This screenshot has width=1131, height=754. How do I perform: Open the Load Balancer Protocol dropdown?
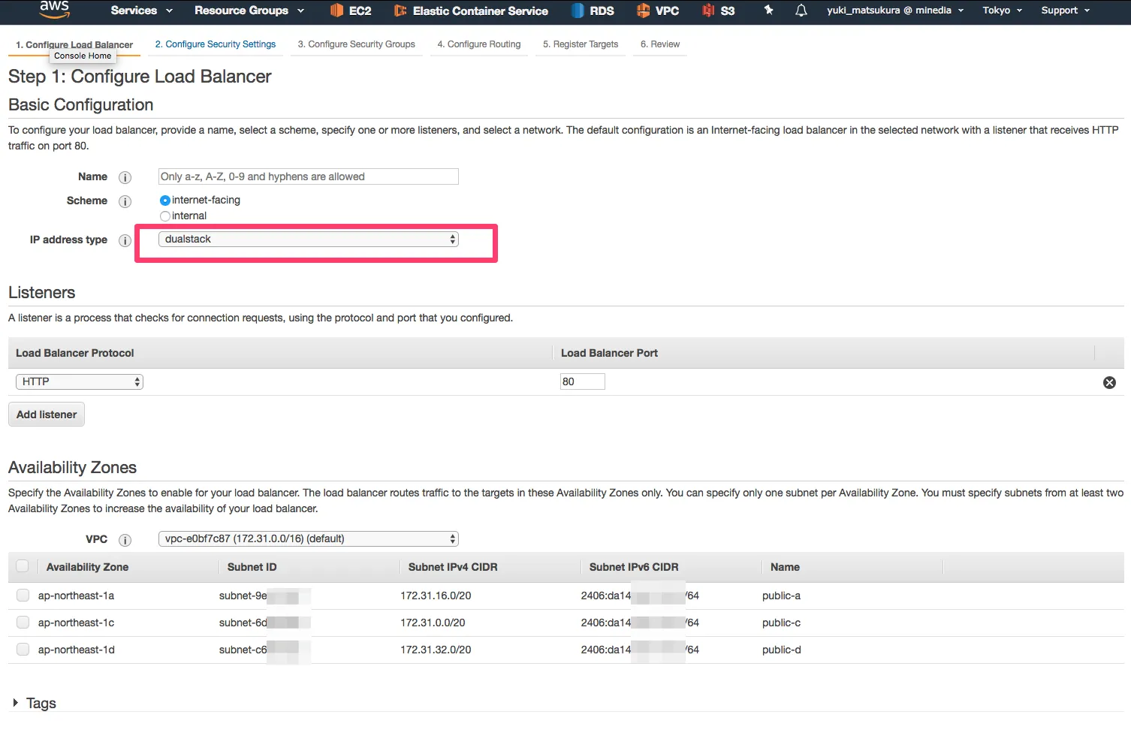[79, 382]
